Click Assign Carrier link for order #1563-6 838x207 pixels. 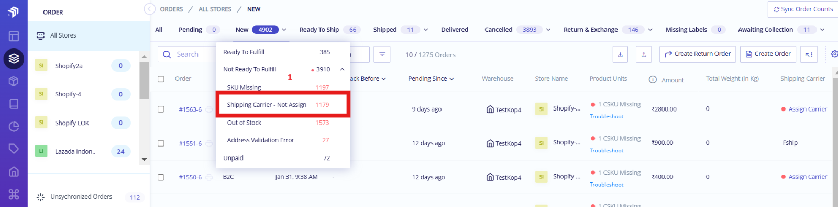[808, 109]
